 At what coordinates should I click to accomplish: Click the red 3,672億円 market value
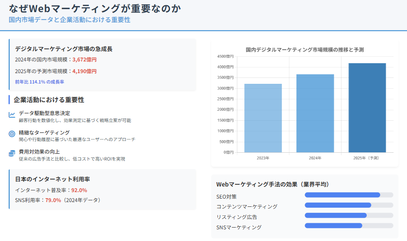click(85, 60)
